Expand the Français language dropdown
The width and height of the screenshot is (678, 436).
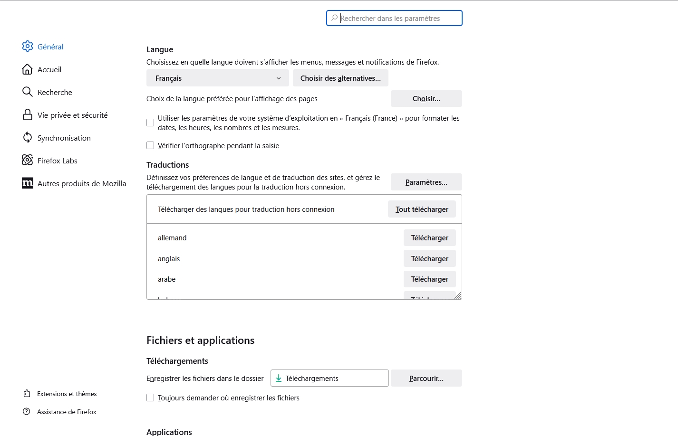point(217,78)
